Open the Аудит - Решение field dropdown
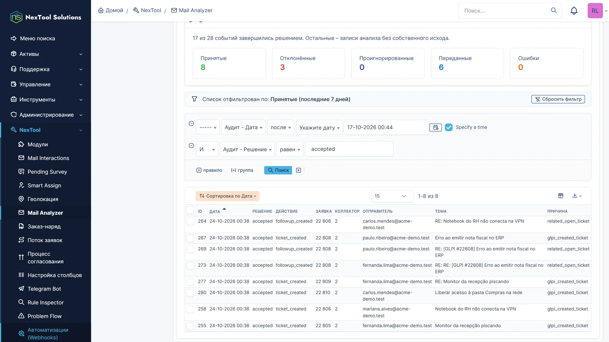This screenshot has height=342, width=609. [x=247, y=149]
